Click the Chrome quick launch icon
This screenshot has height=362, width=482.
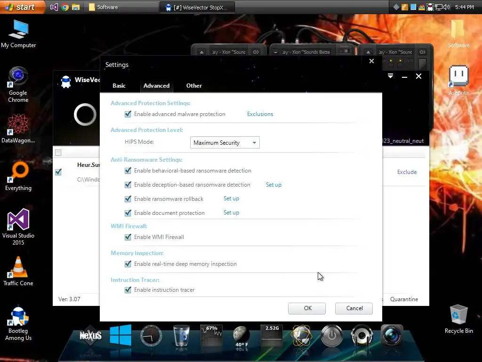65,7
